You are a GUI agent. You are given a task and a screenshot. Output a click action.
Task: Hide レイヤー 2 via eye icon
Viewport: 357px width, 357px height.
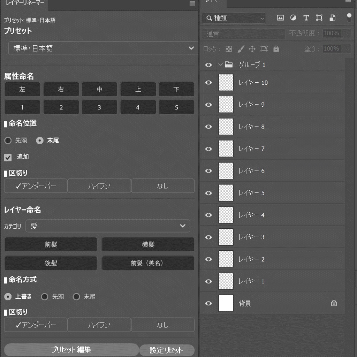click(208, 259)
